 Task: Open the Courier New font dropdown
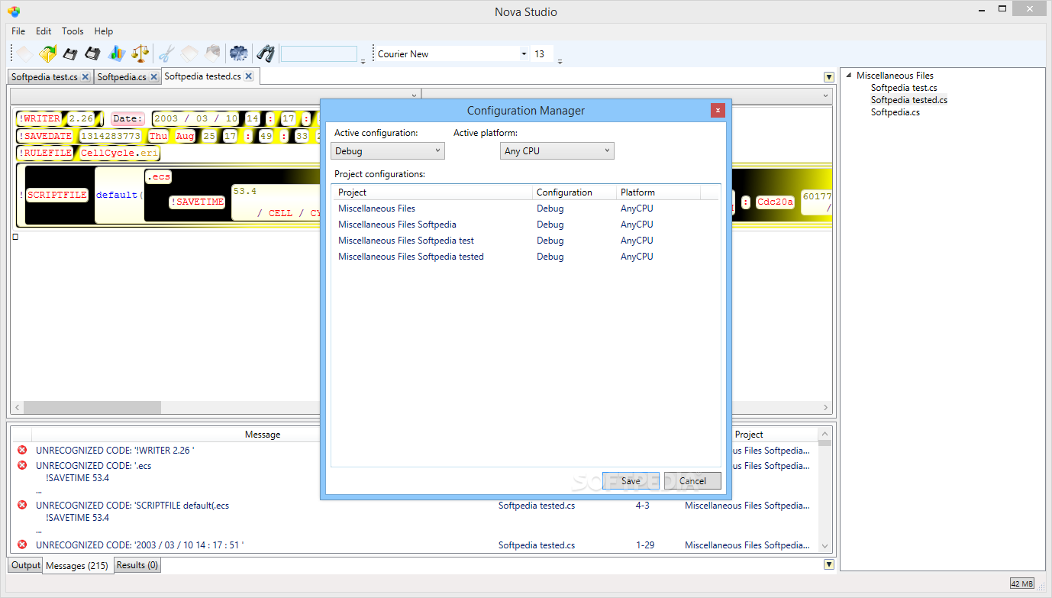[524, 54]
